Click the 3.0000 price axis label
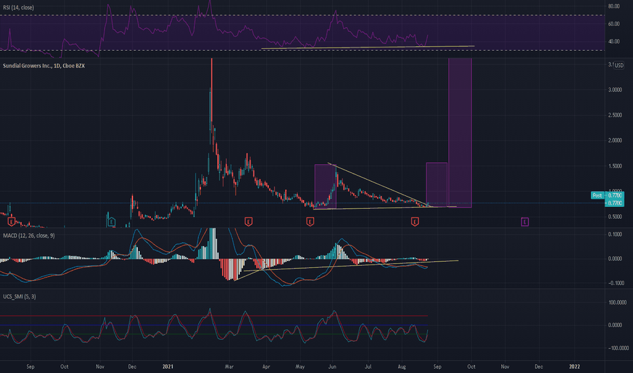This screenshot has height=373, width=633. pos(615,90)
